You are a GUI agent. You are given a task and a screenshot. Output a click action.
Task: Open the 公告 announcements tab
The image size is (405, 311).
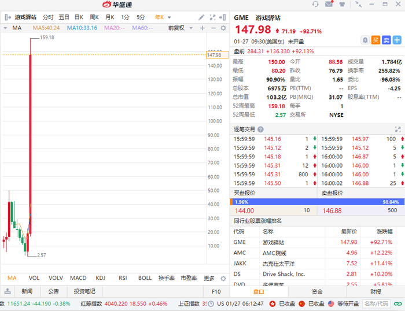click(53, 291)
